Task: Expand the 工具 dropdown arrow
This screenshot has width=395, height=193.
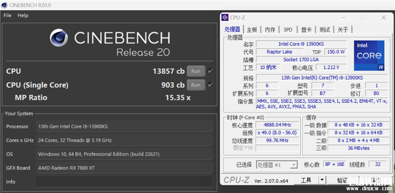Action: 322,180
